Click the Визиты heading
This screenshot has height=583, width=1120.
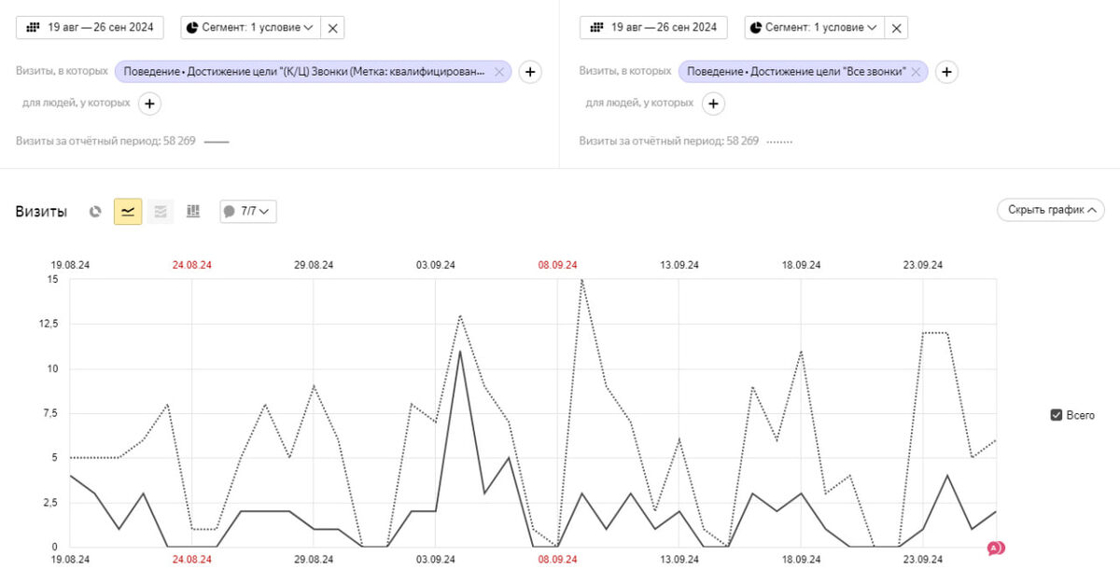pyautogui.click(x=41, y=212)
